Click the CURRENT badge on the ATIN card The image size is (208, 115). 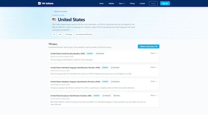tap(105, 82)
